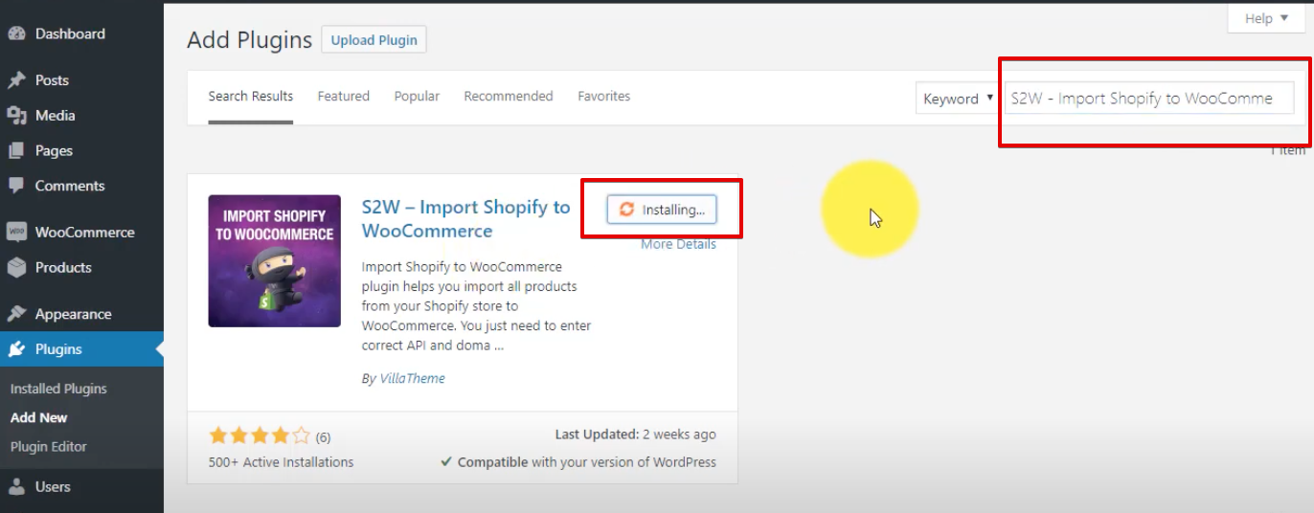Open Installed Plugins submenu link

pyautogui.click(x=58, y=389)
